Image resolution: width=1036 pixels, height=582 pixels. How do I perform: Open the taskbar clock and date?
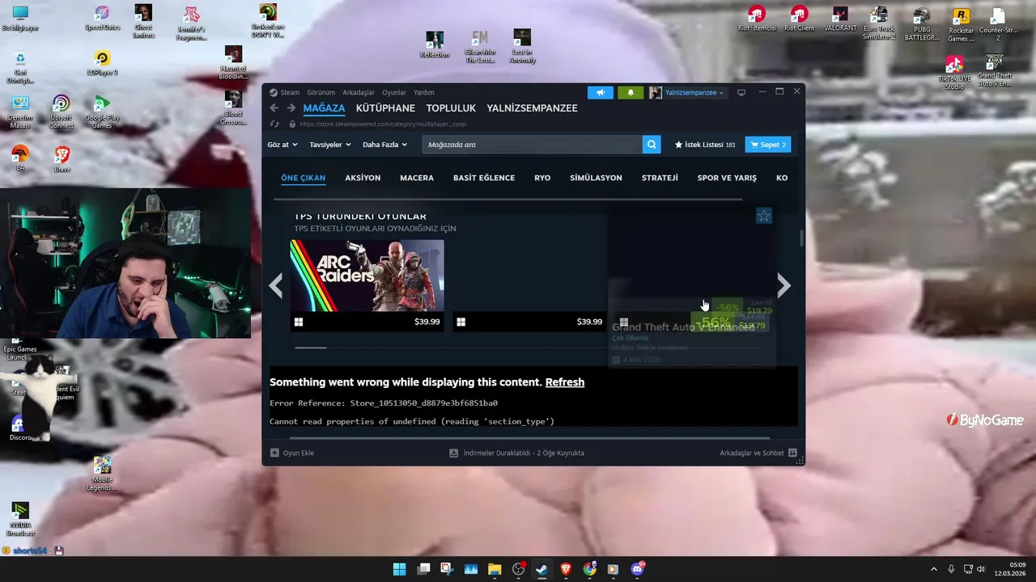pyautogui.click(x=1012, y=569)
